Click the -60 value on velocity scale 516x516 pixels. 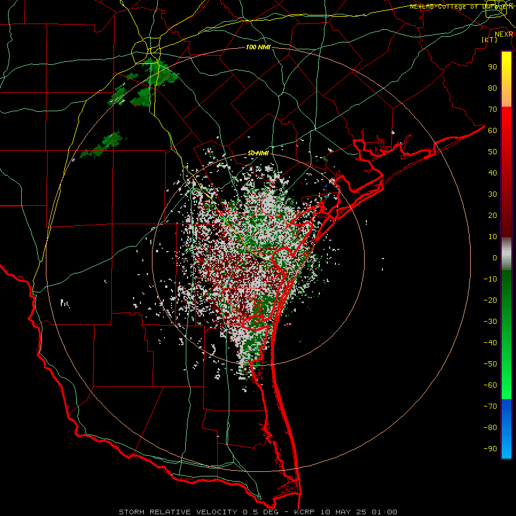490,385
